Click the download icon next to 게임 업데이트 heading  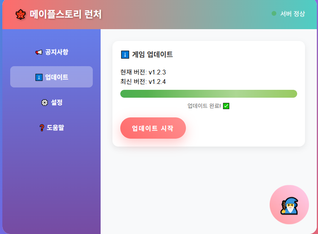coord(125,55)
